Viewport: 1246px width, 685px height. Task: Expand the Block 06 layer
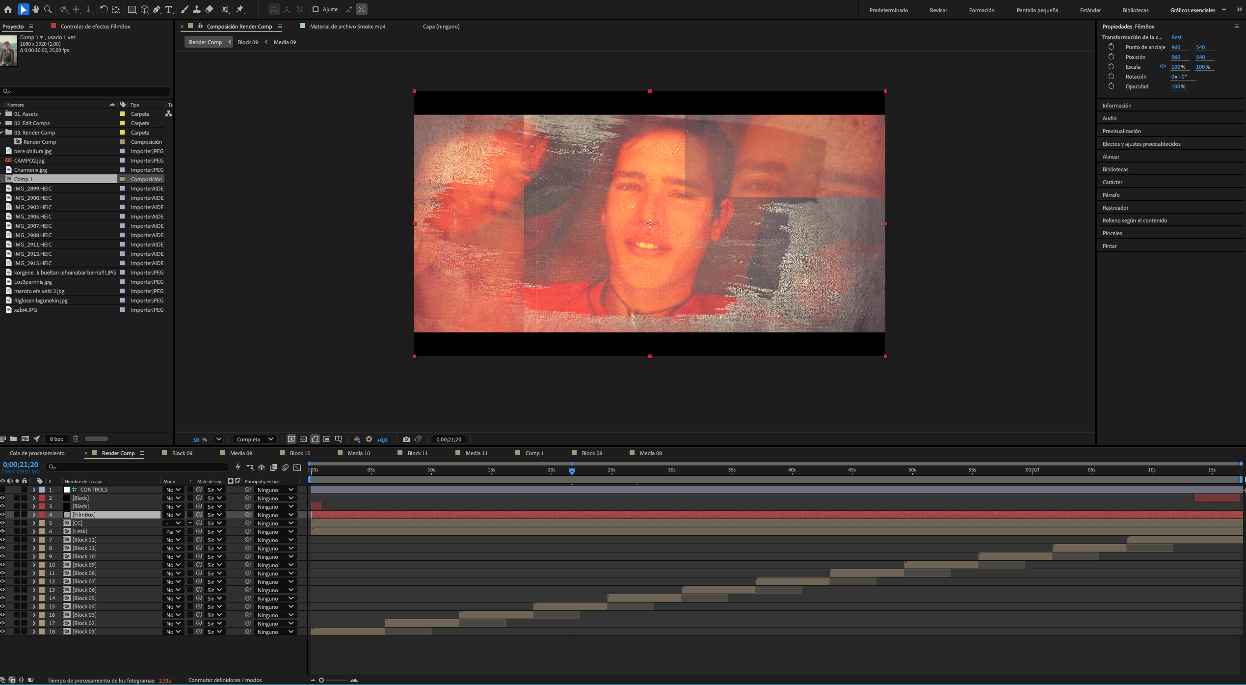coord(34,590)
